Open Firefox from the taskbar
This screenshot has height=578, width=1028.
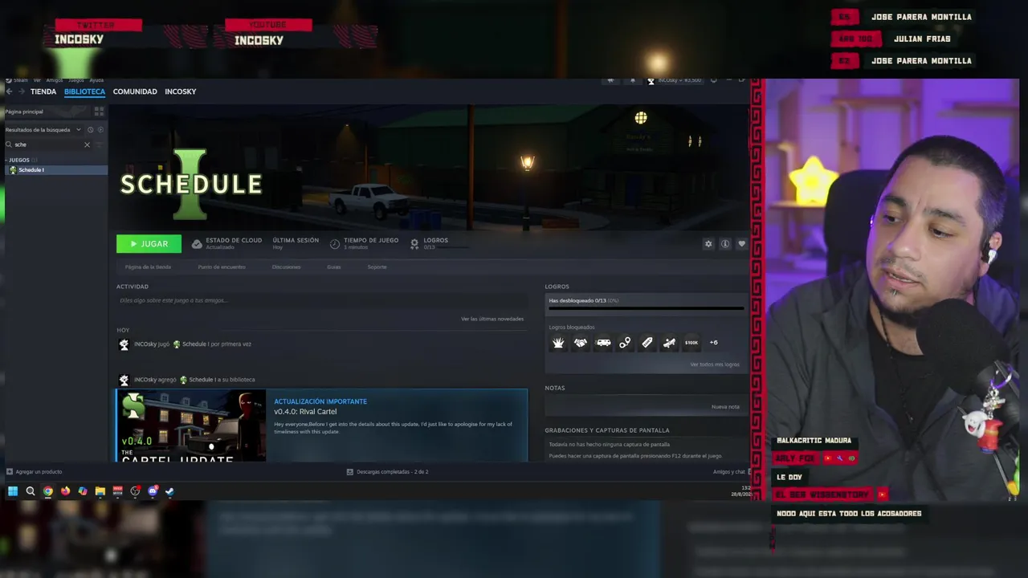(x=65, y=491)
